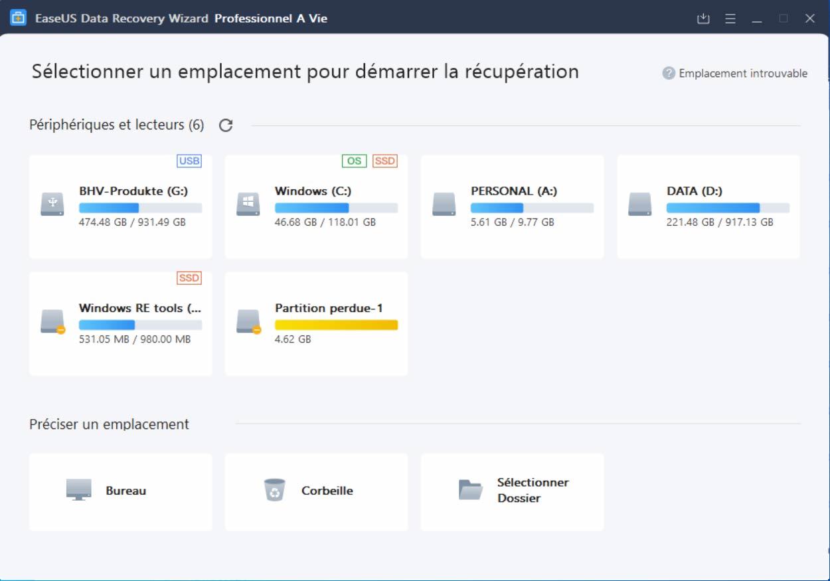The width and height of the screenshot is (830, 581).
Task: Click the USB badge on BHV-Produkte
Action: 189,161
